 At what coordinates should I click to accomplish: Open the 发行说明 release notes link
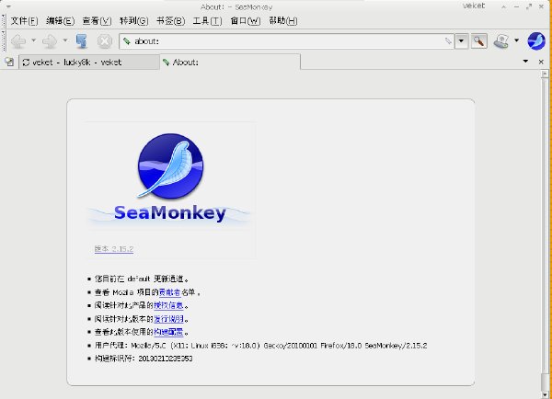coord(168,319)
